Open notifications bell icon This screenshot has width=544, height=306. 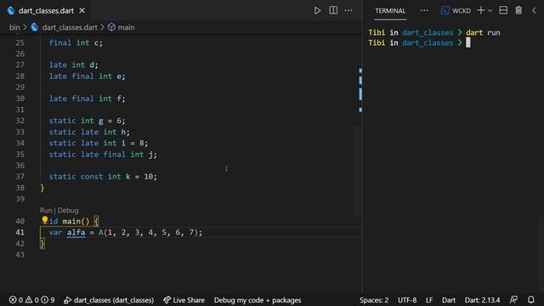coord(530,300)
